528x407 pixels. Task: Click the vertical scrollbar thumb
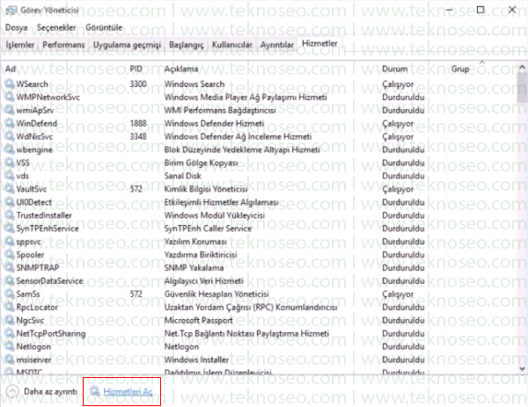(522, 88)
